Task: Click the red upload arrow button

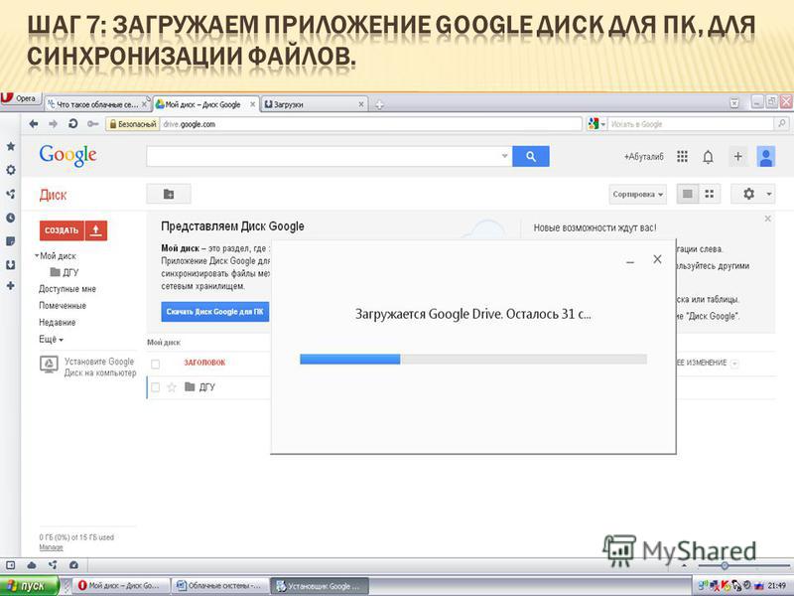Action: pos(96,230)
